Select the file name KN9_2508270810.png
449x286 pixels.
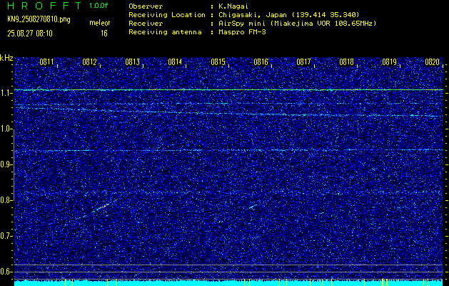click(39, 19)
